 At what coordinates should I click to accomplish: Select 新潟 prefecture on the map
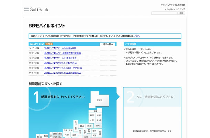[x=89, y=126]
